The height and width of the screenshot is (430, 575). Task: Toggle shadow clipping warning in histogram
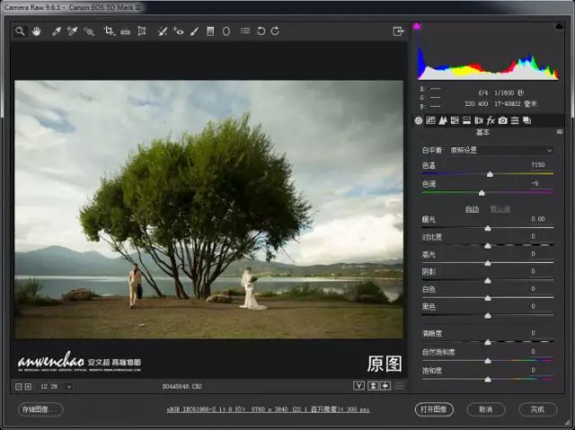click(x=417, y=26)
